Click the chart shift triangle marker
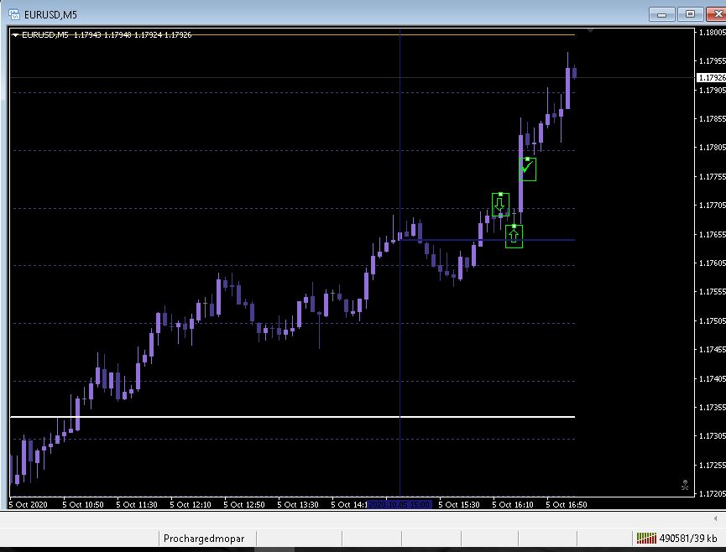This screenshot has height=552, width=726. [x=590, y=30]
